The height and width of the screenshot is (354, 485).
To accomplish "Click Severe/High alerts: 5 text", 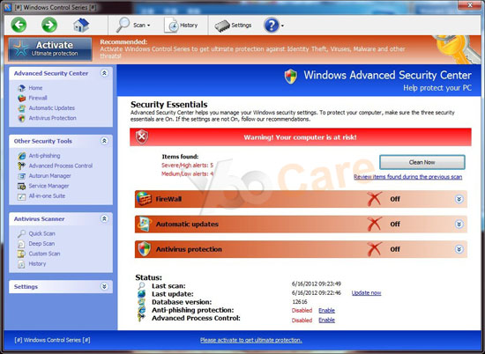I will click(x=187, y=166).
